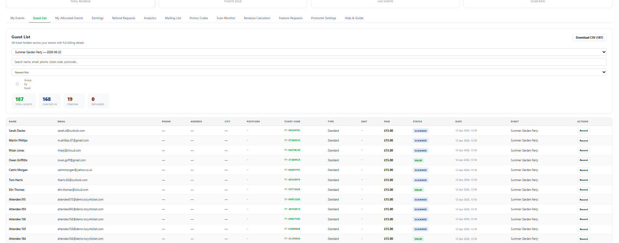Screen dimensions: 619x243
Task: Click the name Attendee 184
Action: [x=17, y=239]
